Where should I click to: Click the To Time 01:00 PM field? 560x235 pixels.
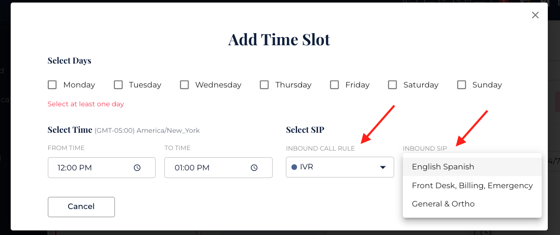pos(209,167)
